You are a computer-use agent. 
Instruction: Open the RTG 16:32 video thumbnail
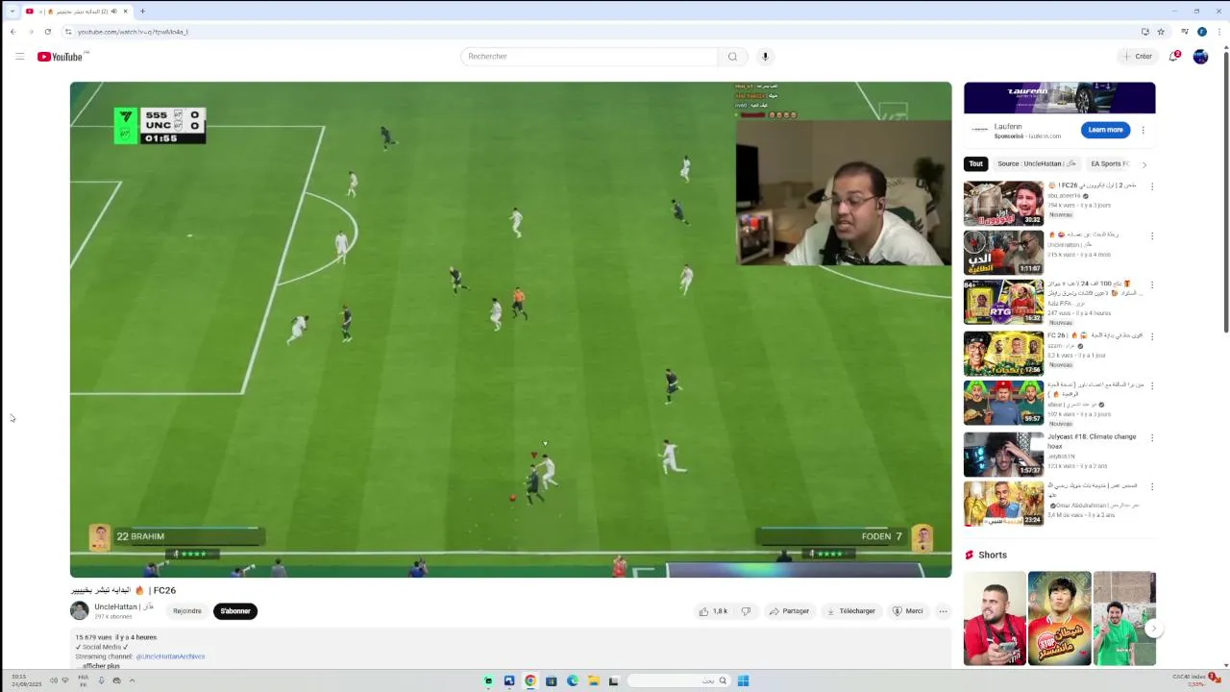coord(1003,301)
